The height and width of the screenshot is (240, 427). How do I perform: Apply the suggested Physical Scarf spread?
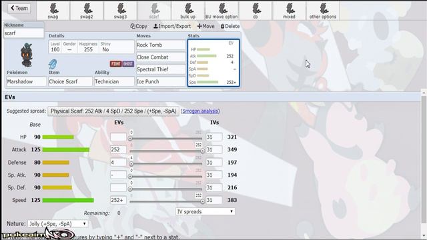click(113, 111)
